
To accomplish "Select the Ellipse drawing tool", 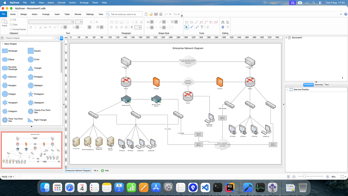I will pyautogui.click(x=191, y=22).
